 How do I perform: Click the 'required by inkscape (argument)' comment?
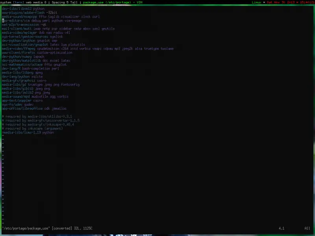(x=32, y=129)
